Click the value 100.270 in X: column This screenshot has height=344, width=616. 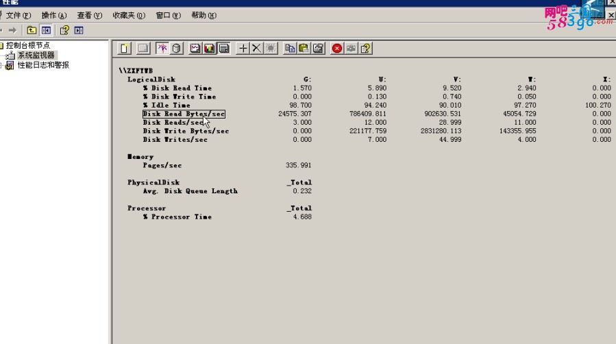[598, 106]
